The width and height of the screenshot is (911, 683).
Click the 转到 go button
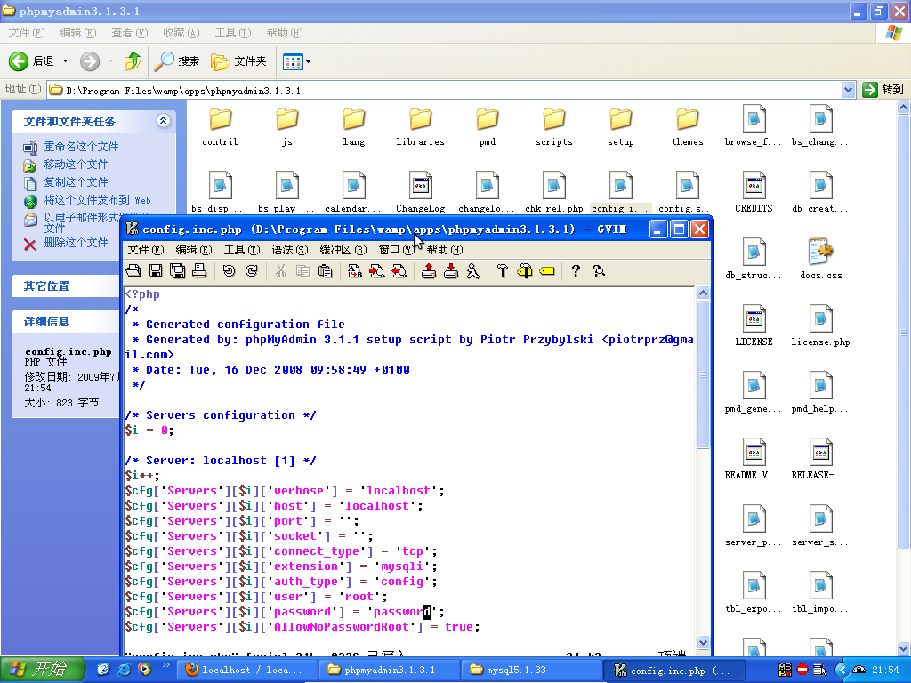(x=883, y=90)
